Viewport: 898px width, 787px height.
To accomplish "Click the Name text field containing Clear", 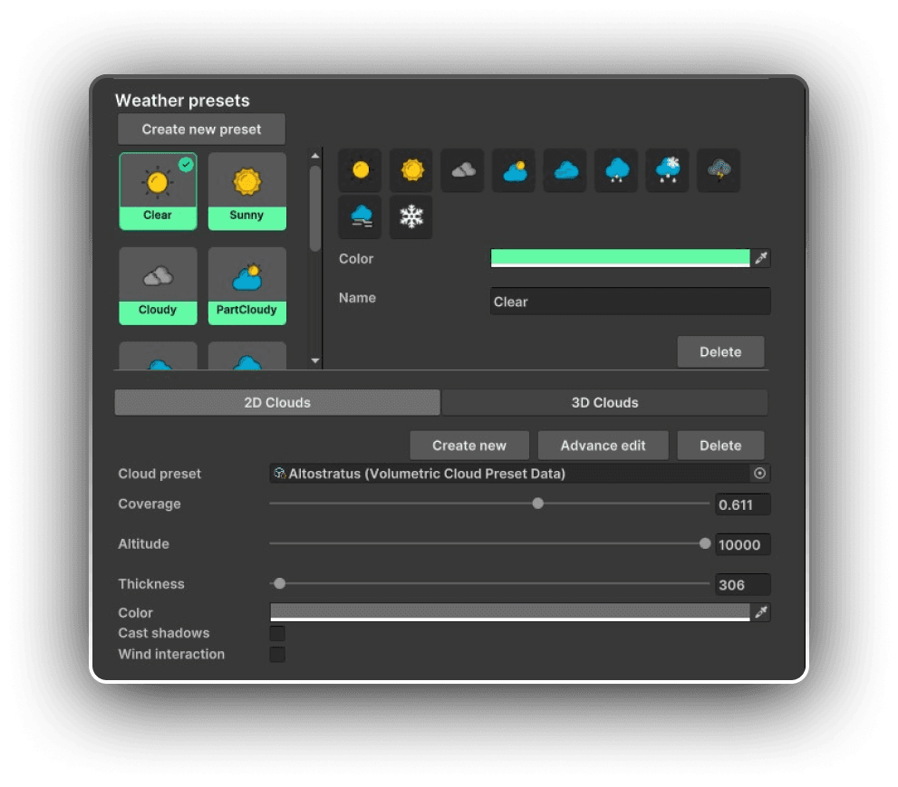I will (x=630, y=302).
